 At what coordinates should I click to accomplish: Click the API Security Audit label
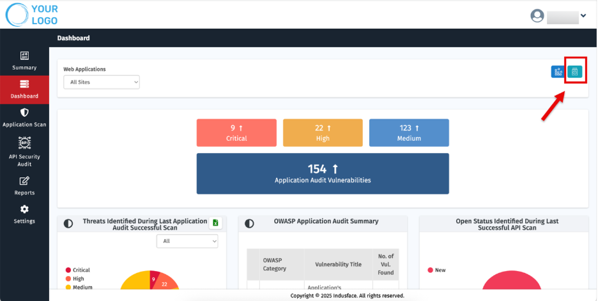coord(24,160)
